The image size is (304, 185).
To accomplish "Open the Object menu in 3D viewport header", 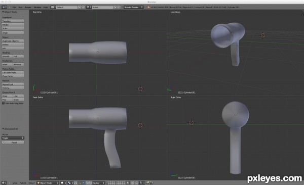I will (x=31, y=183).
